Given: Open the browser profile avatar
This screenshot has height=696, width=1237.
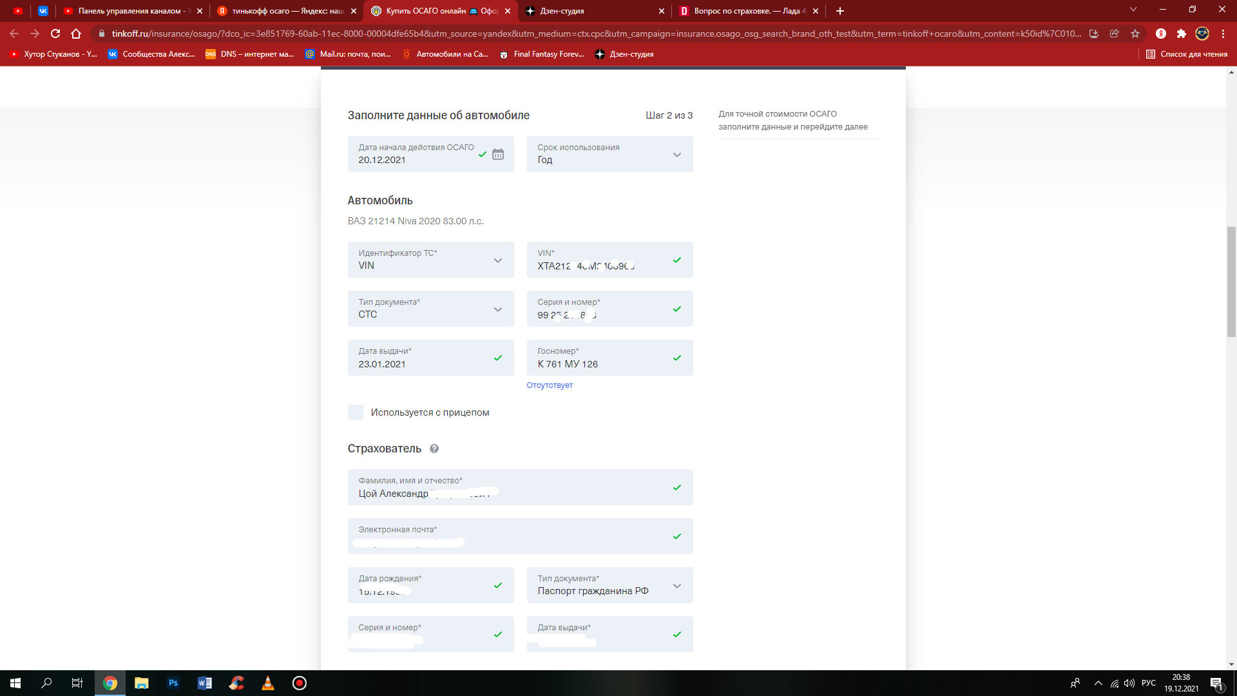Looking at the screenshot, I should [x=1202, y=34].
